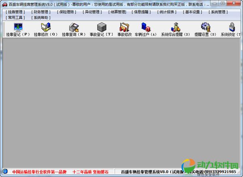243x177 pixels.
Task: Open the 系统帮助 menu
Action: pyautogui.click(x=42, y=18)
